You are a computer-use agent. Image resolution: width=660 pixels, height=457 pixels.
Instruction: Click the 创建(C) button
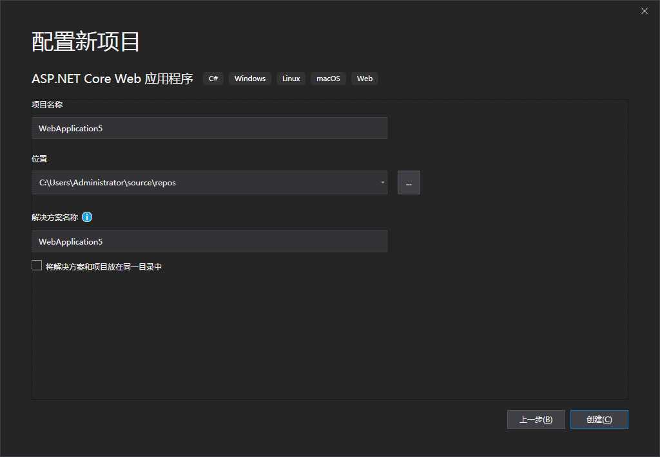(x=599, y=419)
